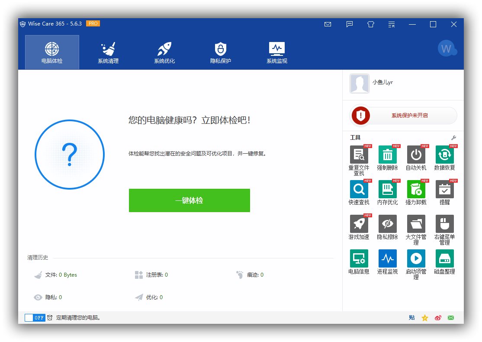Open the 数据恢复 data recovery tool
The width and height of the screenshot is (482, 342).
coord(444,155)
